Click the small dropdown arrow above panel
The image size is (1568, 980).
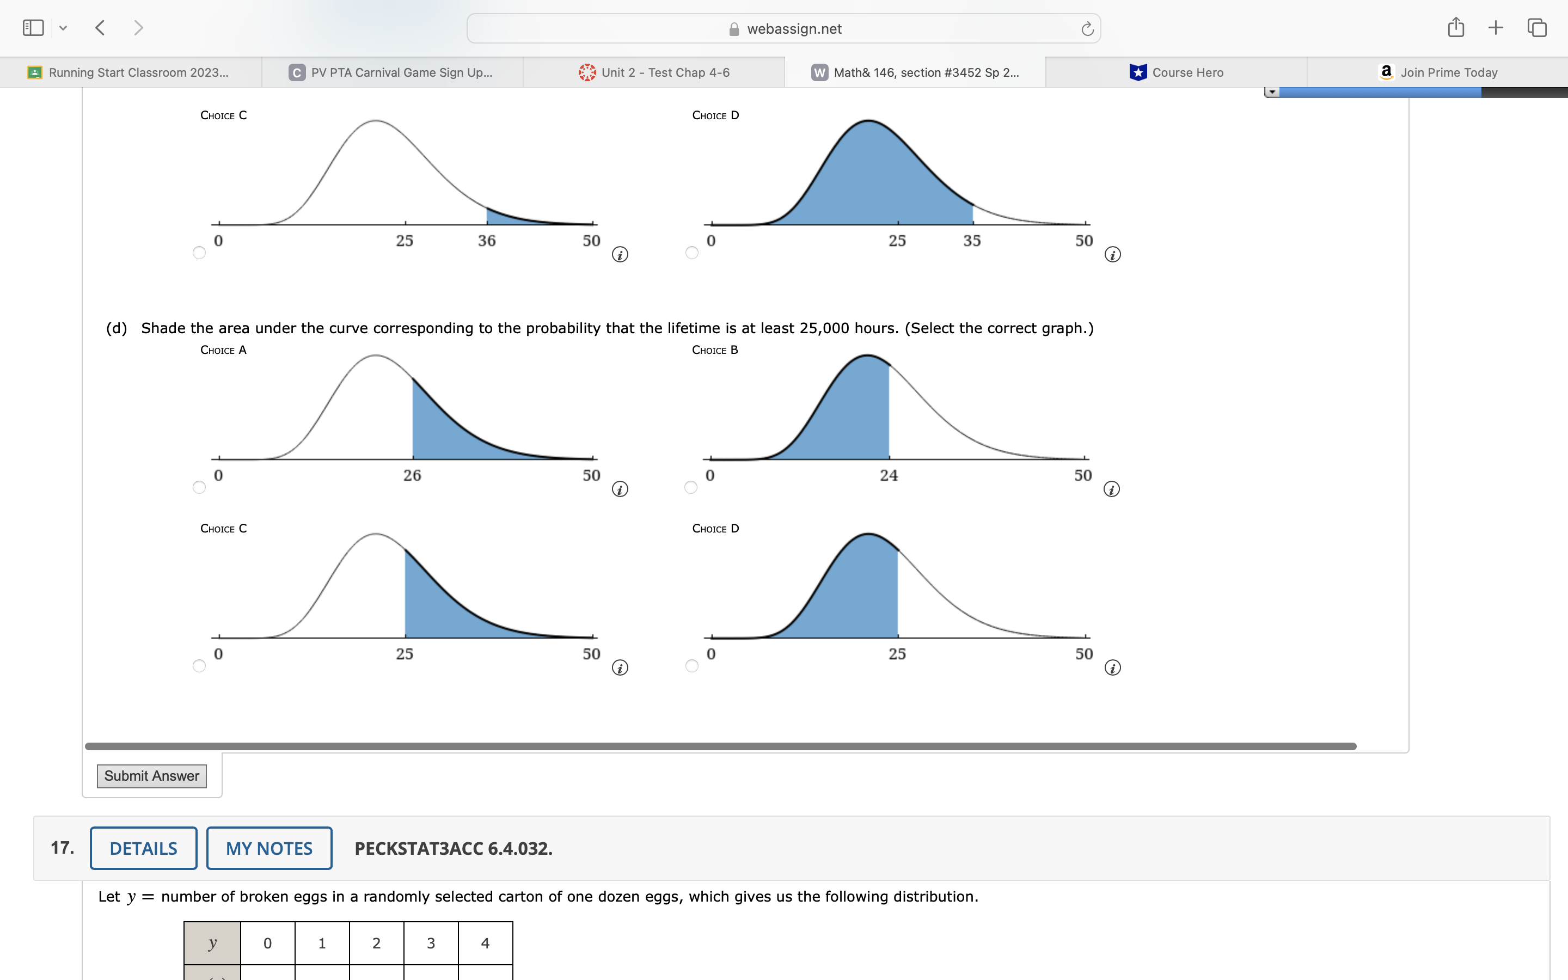pos(1272,92)
